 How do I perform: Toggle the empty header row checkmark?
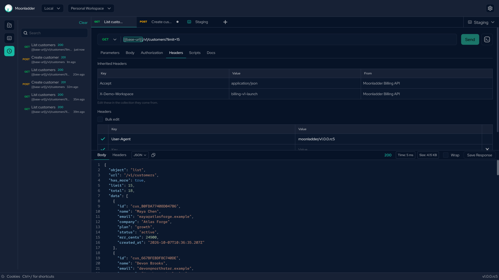[x=103, y=149]
